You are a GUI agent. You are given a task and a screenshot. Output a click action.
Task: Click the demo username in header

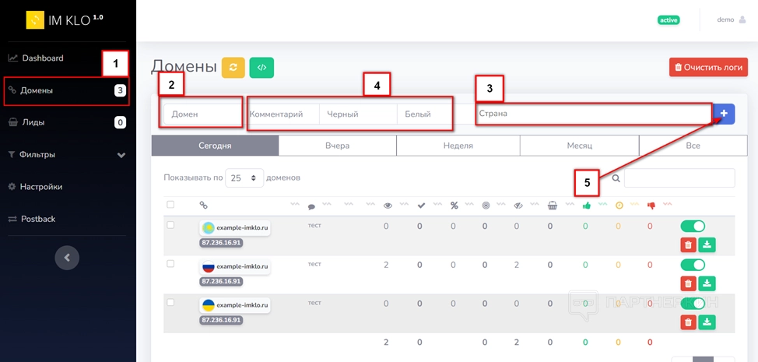pos(725,19)
